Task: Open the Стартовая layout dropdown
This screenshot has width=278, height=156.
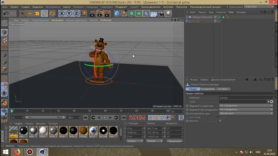Action: click(259, 7)
